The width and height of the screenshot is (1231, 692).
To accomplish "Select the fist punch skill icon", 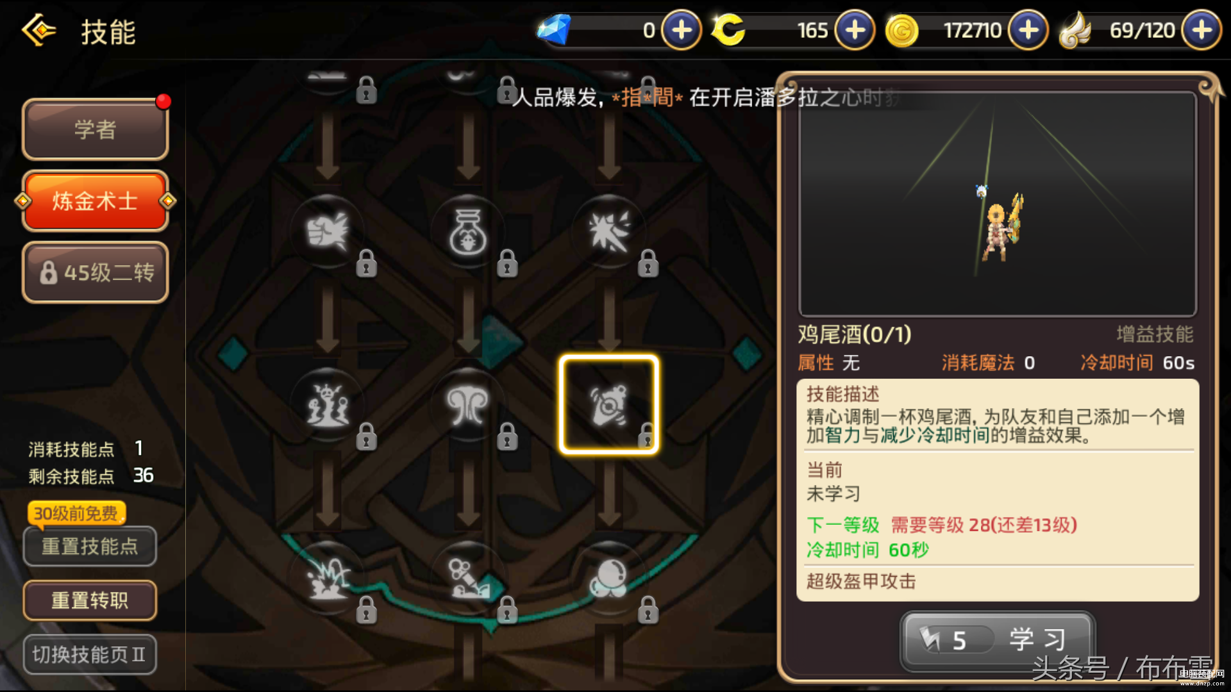I will coord(328,231).
